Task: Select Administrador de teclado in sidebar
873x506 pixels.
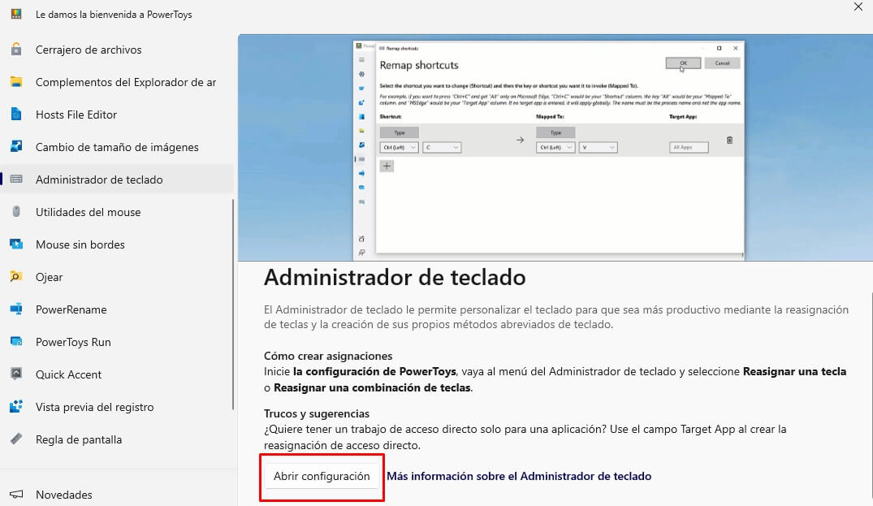Action: point(117,179)
